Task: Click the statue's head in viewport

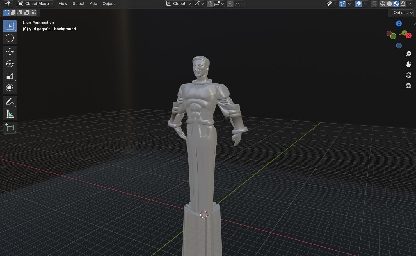Action: pos(201,67)
